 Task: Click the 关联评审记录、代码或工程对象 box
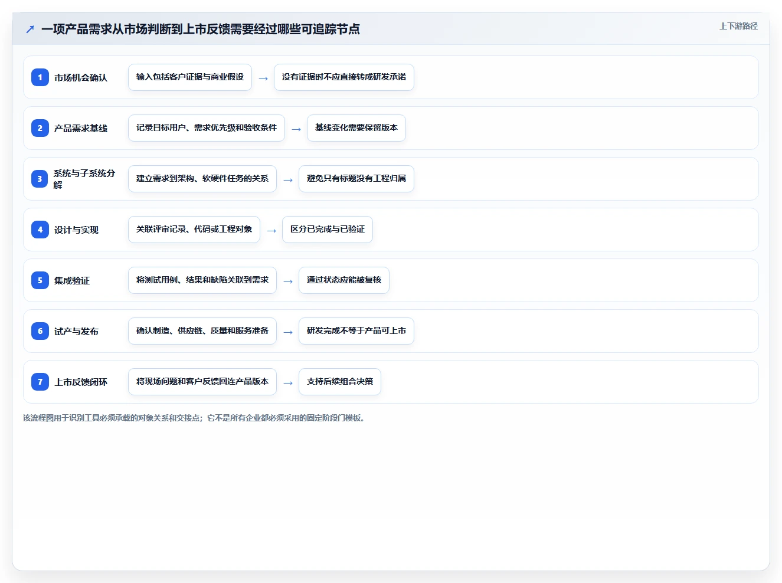[x=194, y=230]
